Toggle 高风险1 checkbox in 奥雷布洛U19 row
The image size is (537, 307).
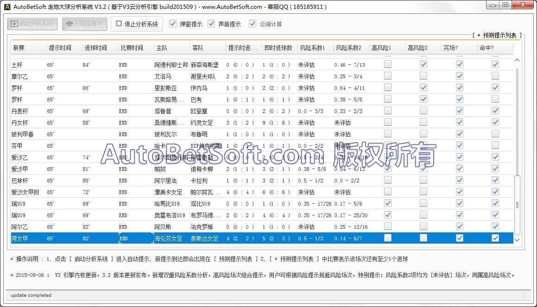click(388, 215)
